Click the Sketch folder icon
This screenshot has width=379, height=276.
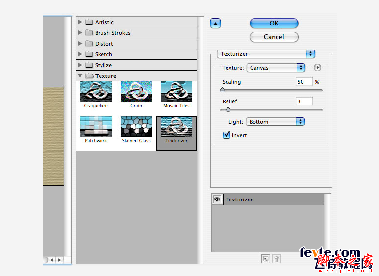89,54
